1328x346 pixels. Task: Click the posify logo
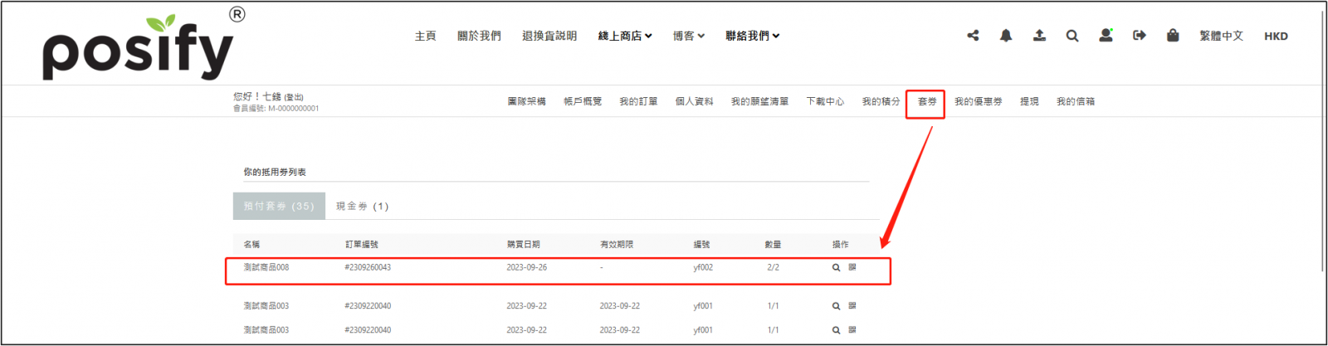(138, 48)
